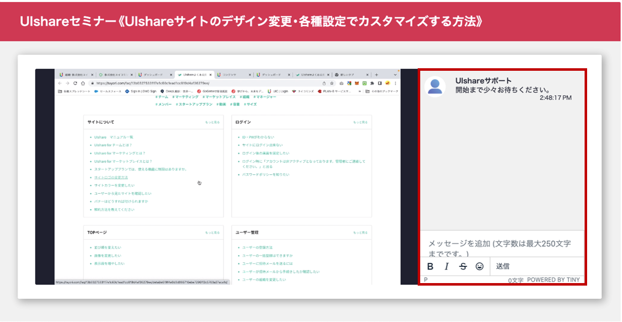Open the ID・PWがわからない link

pos(258,137)
